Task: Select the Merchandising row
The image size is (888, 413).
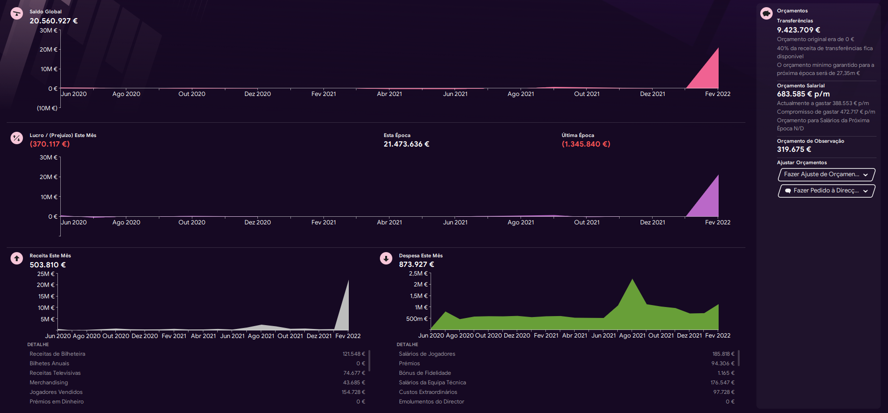Action: coord(197,382)
